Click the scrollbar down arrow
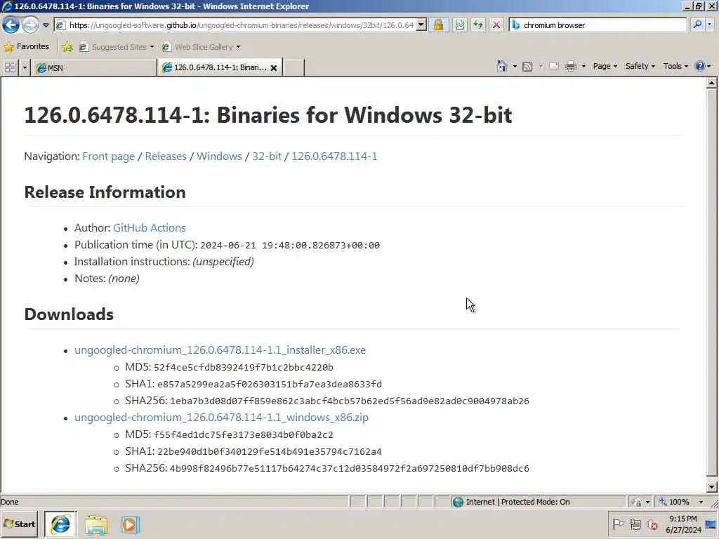719x539 pixels. point(712,487)
